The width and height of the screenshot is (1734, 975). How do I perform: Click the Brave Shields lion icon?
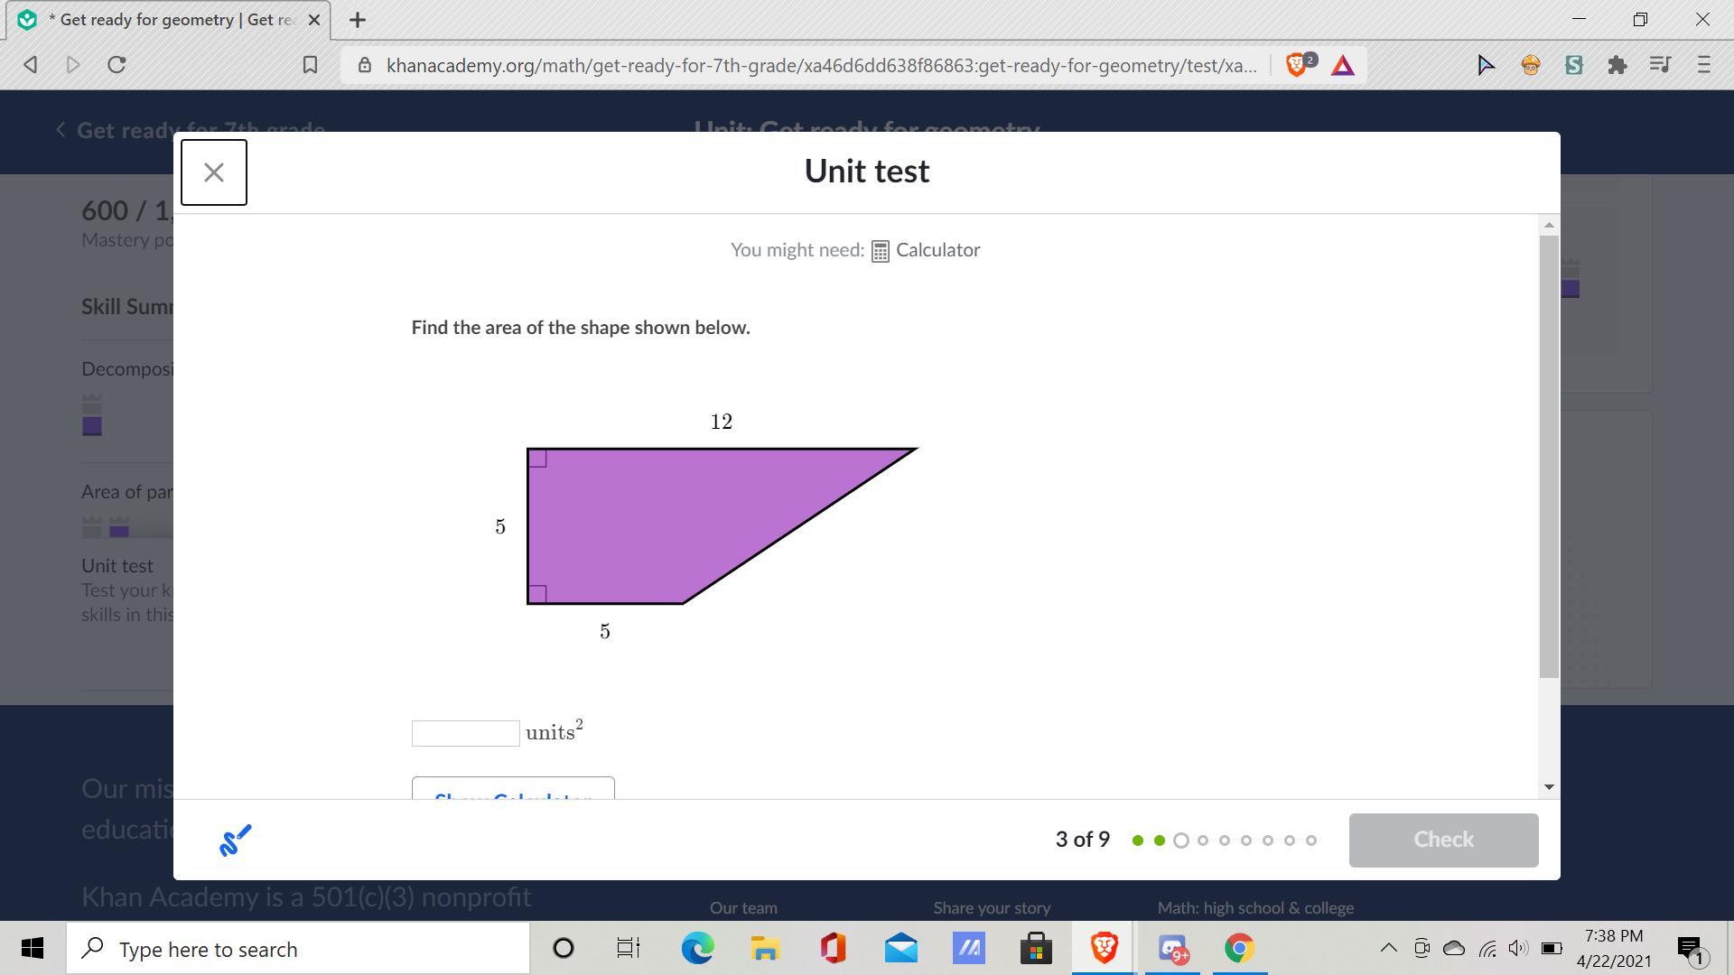click(x=1297, y=65)
